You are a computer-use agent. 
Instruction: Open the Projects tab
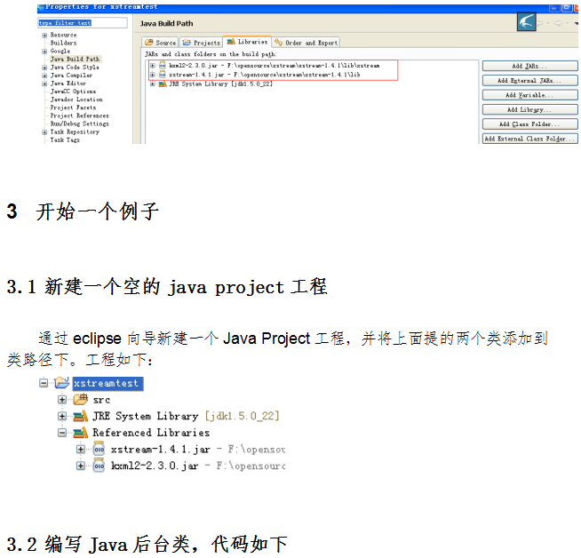point(202,43)
